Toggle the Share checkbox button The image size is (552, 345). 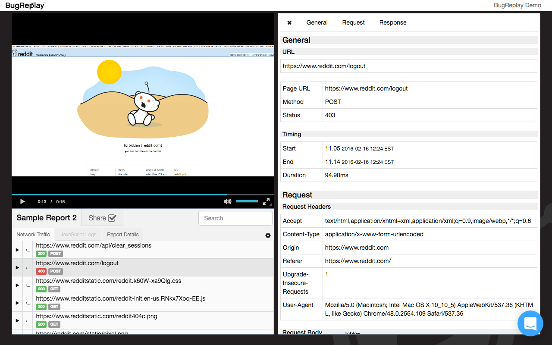[x=103, y=218]
